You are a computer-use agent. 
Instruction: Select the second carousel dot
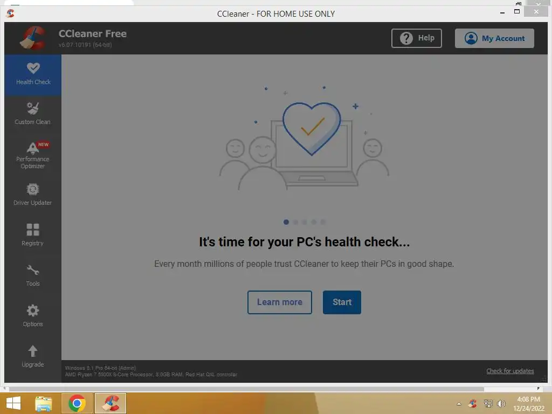tap(296, 222)
